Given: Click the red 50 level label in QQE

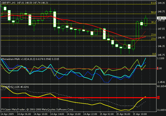Looking at the screenshot, I should pos(158,98).
